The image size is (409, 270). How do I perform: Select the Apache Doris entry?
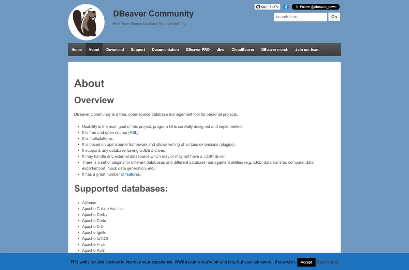click(x=94, y=221)
